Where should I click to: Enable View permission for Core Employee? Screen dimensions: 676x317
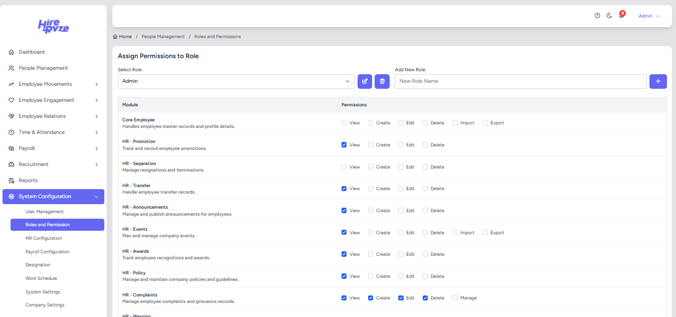[344, 123]
